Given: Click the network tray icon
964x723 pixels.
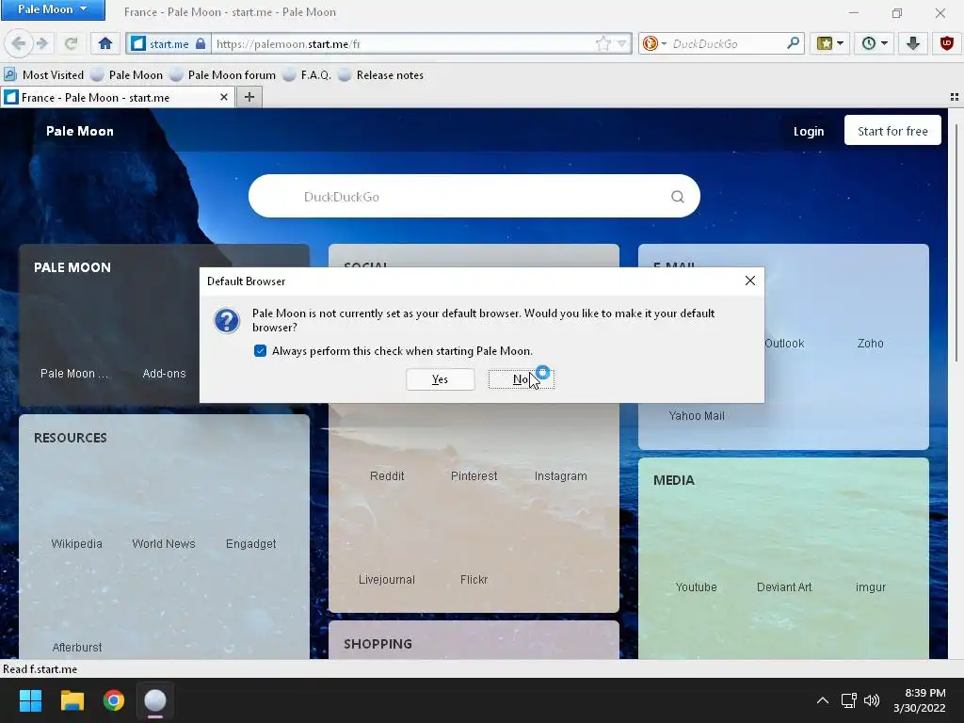Looking at the screenshot, I should point(849,700).
